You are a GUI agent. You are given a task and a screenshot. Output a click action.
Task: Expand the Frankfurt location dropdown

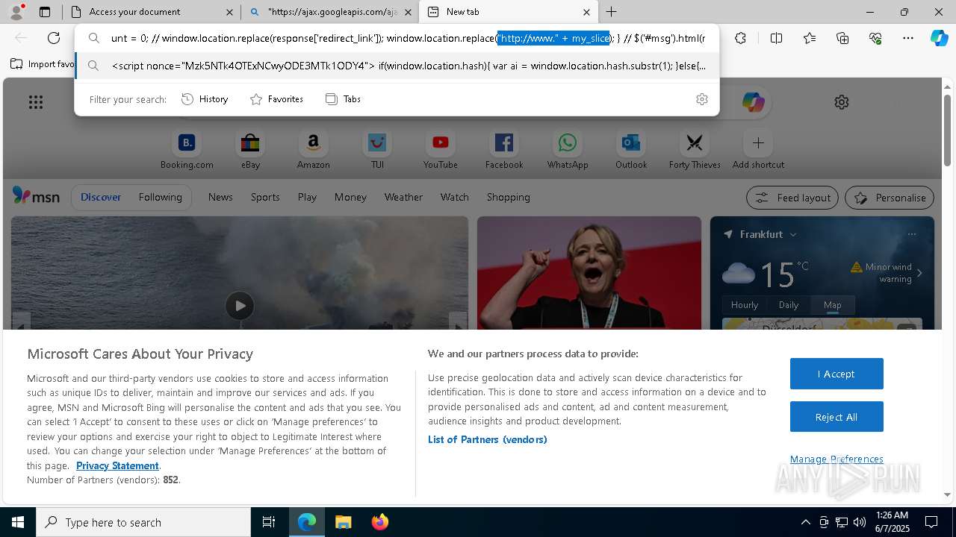pyautogui.click(x=792, y=234)
